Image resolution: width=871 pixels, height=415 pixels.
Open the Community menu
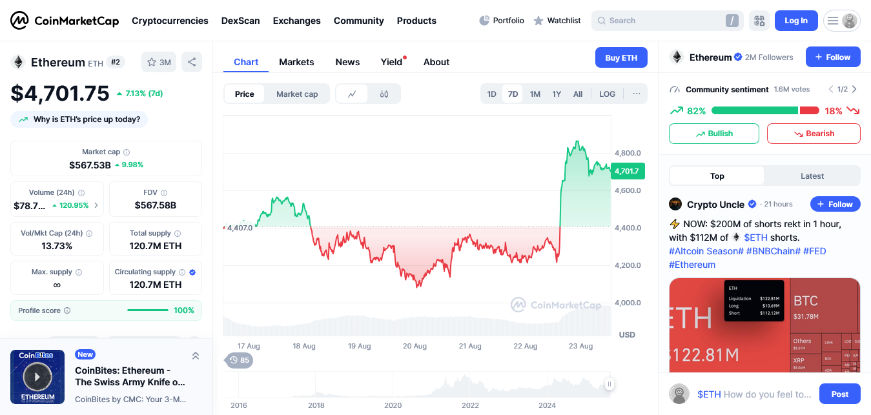pos(358,21)
